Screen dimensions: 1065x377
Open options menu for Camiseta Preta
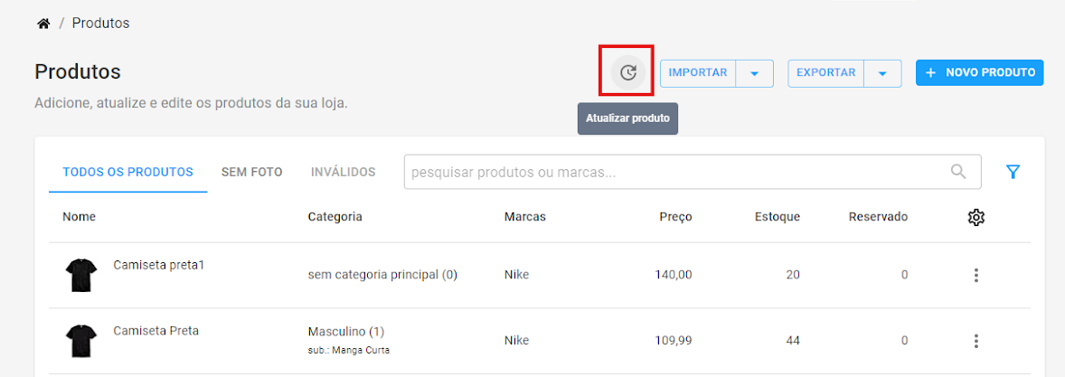tap(976, 341)
